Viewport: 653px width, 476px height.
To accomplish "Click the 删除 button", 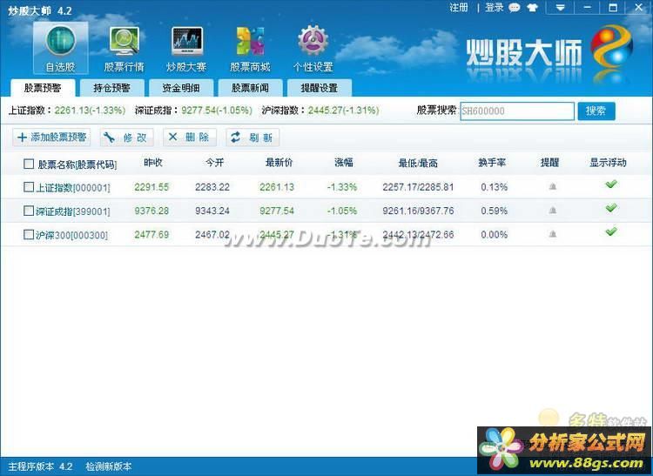I will [x=190, y=137].
